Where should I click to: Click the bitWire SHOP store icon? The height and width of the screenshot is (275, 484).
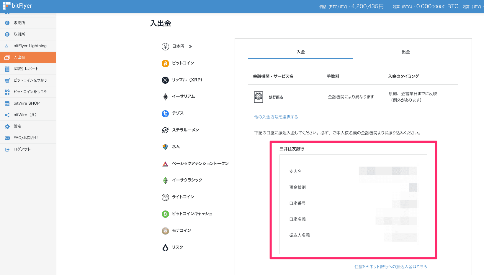[x=7, y=103]
